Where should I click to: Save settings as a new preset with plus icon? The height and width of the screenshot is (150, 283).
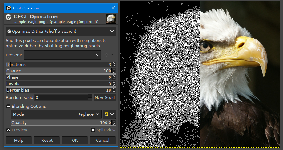(x=106, y=55)
